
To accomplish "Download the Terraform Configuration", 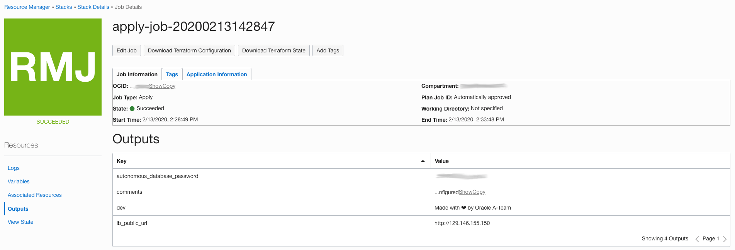I will [x=189, y=50].
